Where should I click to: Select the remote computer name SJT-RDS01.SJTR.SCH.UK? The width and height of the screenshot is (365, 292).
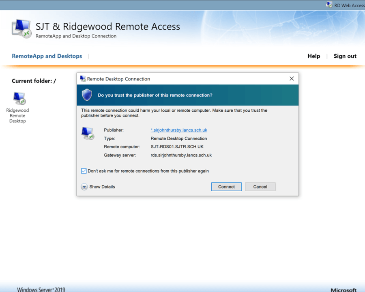coord(177,147)
